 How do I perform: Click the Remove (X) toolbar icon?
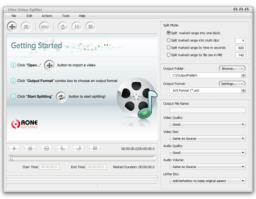[26, 27]
